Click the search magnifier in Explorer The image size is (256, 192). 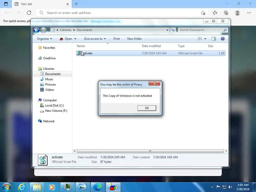point(225,30)
